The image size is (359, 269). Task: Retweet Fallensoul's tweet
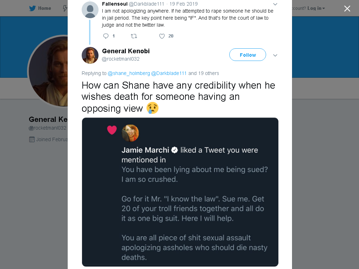coord(134,36)
